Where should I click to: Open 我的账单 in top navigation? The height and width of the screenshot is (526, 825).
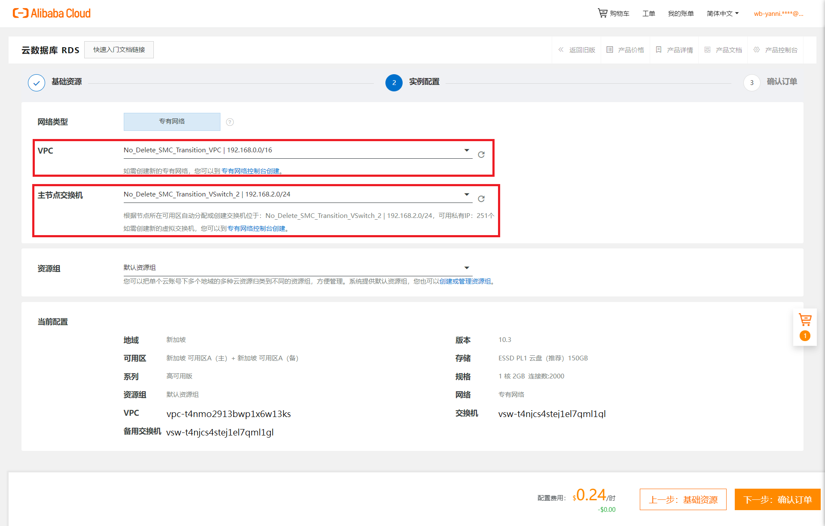pyautogui.click(x=681, y=14)
